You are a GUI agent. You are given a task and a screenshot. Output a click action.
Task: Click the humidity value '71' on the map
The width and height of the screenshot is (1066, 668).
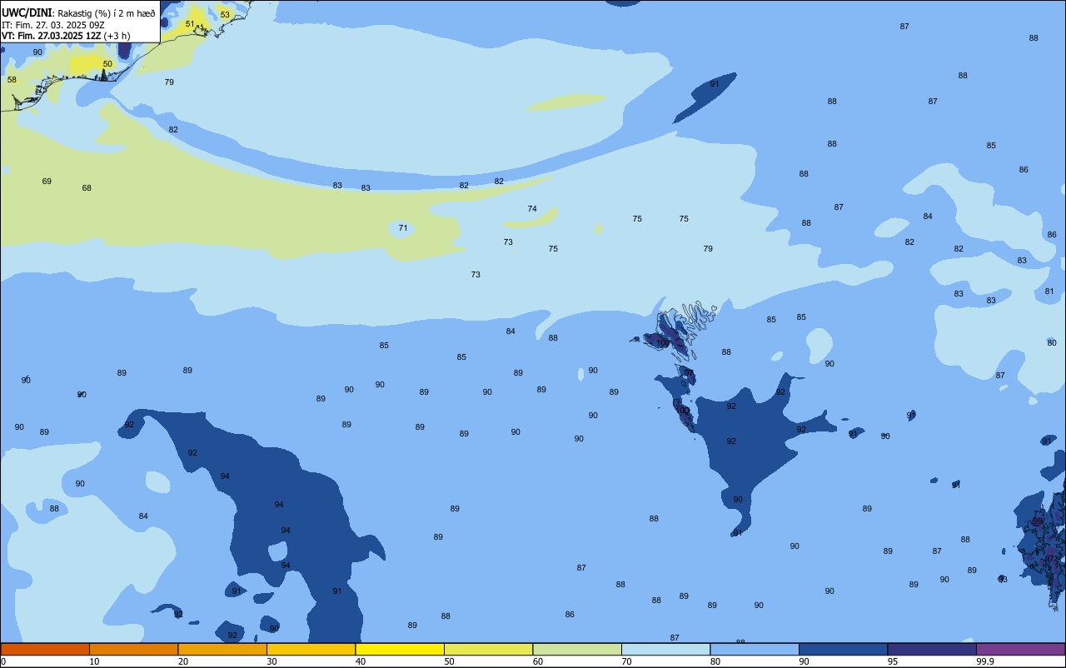(403, 228)
